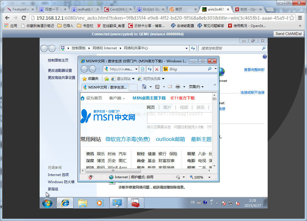Click the control panel help icon
This screenshot has width=307, height=221.
(x=265, y=57)
